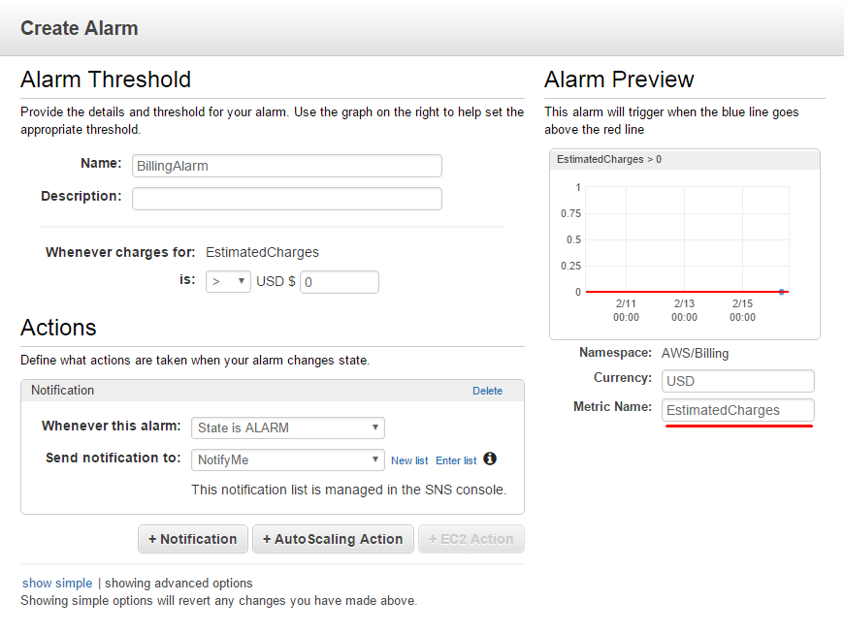Screen dimensions: 844x633
Task: Click the disabled EC2 Action button
Action: click(471, 539)
